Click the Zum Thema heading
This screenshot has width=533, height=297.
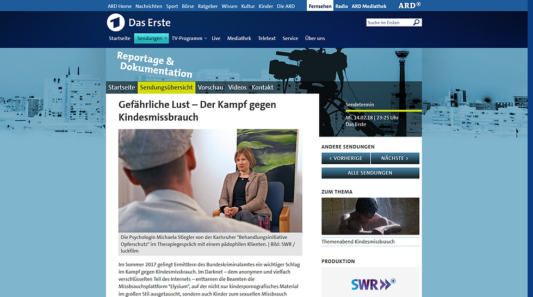pos(337,191)
